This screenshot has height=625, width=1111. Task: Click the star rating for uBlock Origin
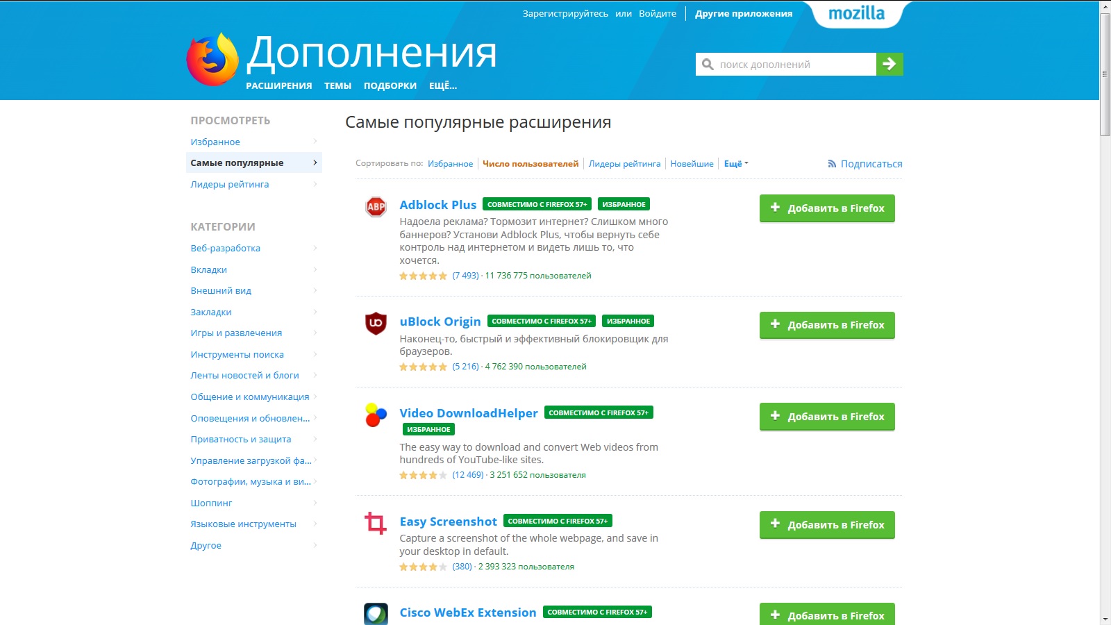[x=423, y=367]
